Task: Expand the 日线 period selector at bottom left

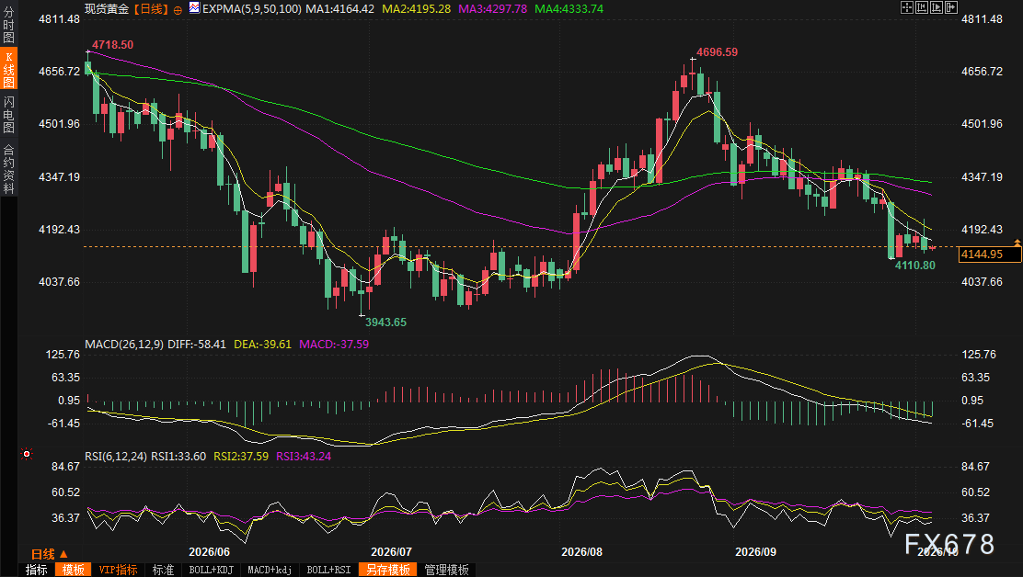Action: click(x=50, y=554)
